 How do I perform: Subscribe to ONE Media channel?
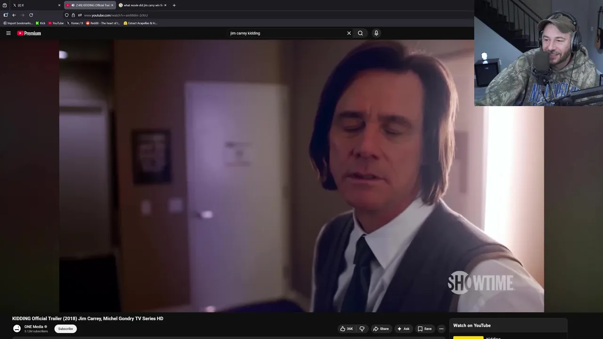pos(65,329)
